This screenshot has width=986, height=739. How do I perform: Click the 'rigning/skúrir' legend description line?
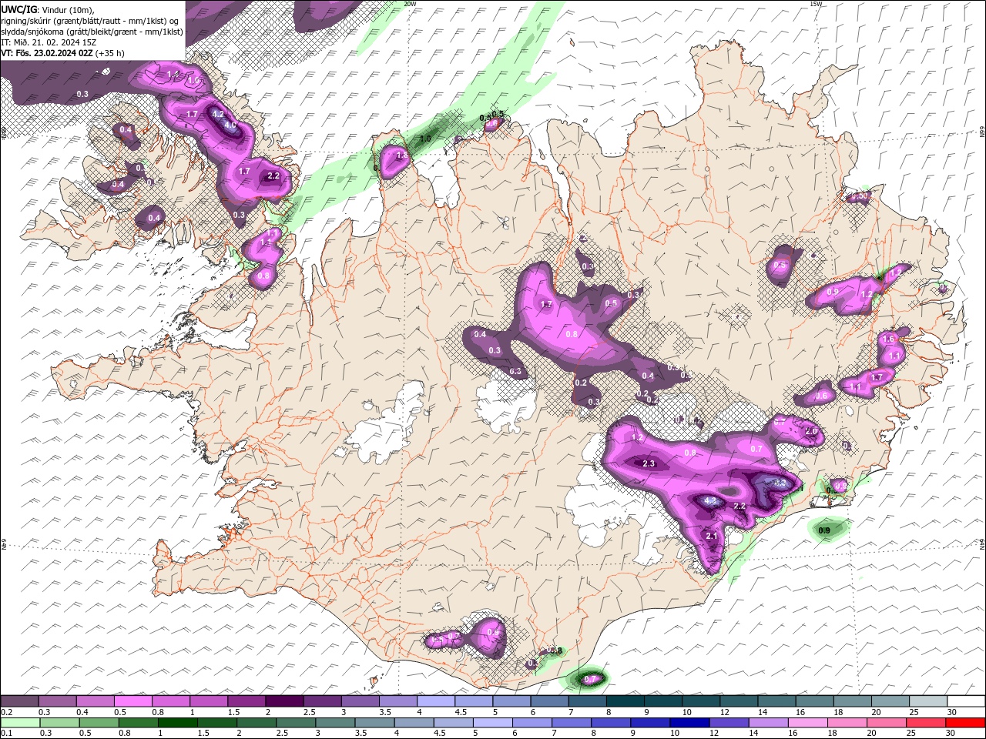(x=90, y=21)
